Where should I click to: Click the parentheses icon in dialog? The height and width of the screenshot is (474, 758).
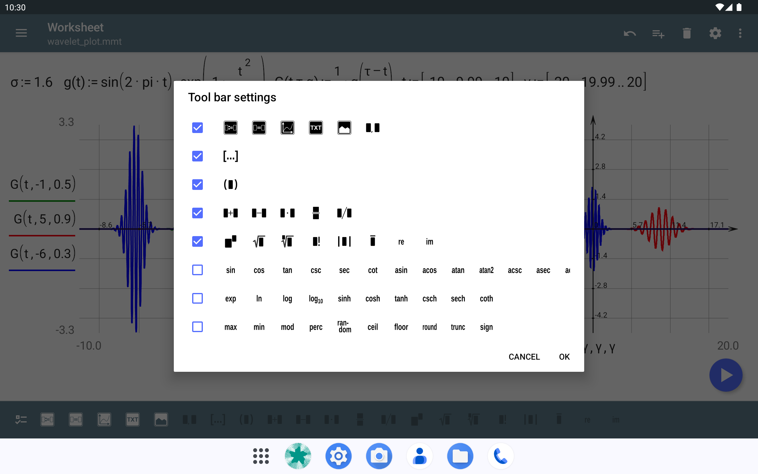[231, 185]
